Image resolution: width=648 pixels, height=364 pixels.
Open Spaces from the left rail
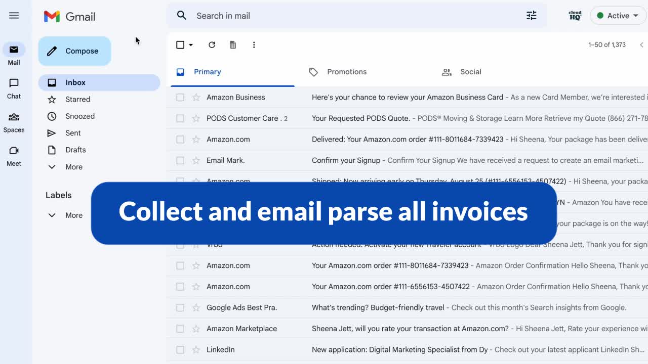pos(14,122)
